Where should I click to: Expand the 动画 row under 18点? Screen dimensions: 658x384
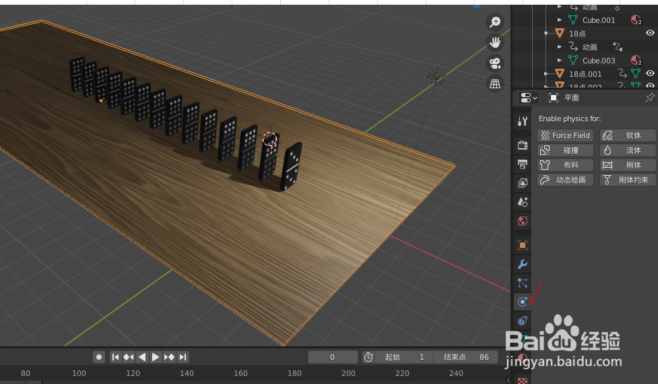[x=560, y=46]
